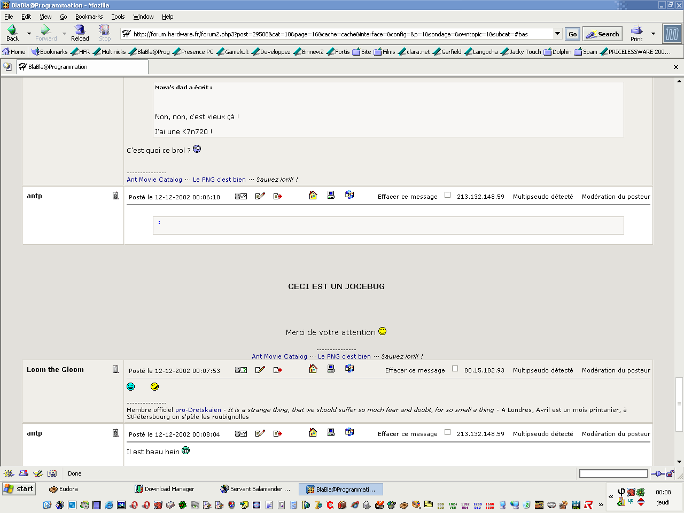Click the computer icon in antp's 00:06:10 post
Image resolution: width=684 pixels, height=513 pixels.
click(x=331, y=196)
